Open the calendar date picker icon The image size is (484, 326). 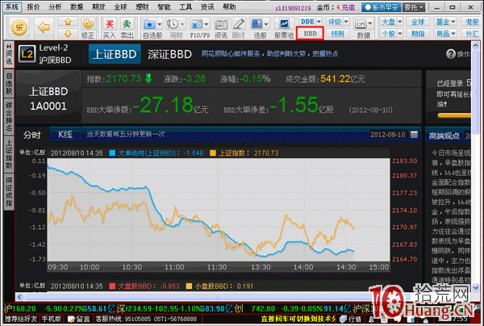click(x=414, y=135)
